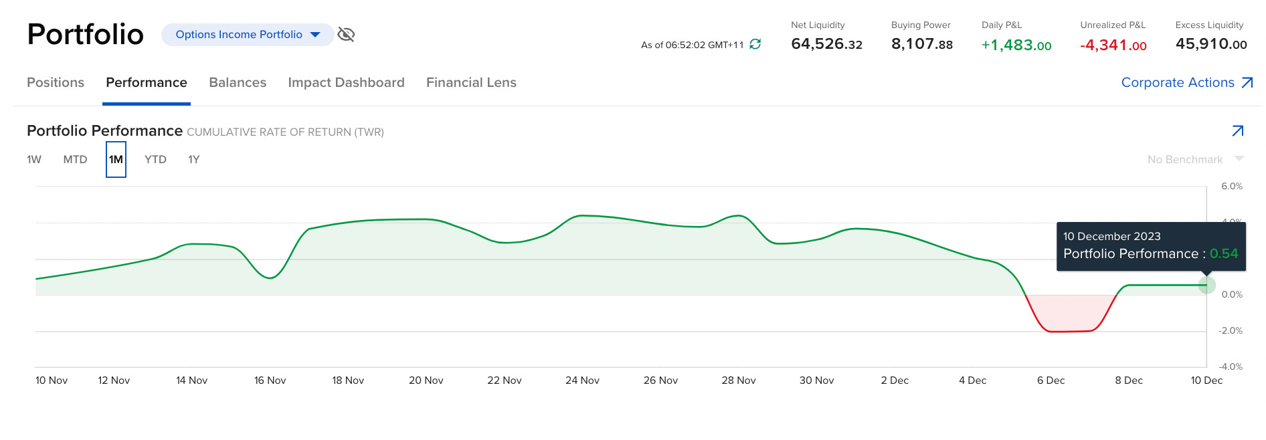
Task: Open the Balances tab
Action: [238, 82]
